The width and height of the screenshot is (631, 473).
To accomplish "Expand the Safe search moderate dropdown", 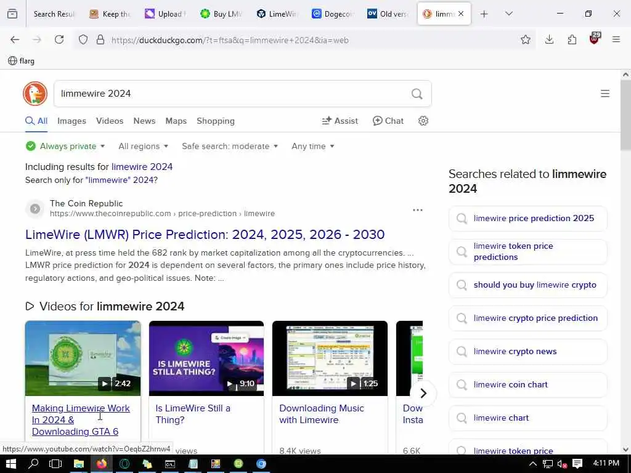I will coord(230,146).
